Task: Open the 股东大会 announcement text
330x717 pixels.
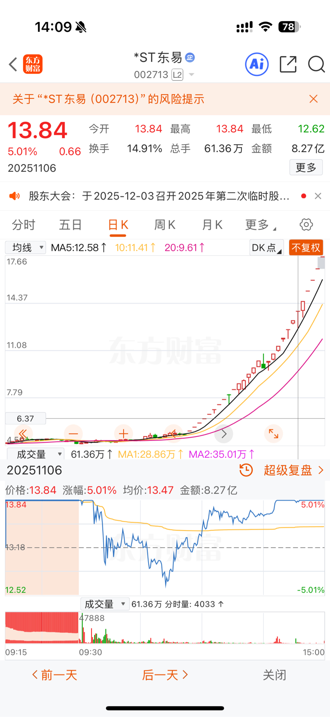Action: pyautogui.click(x=159, y=196)
